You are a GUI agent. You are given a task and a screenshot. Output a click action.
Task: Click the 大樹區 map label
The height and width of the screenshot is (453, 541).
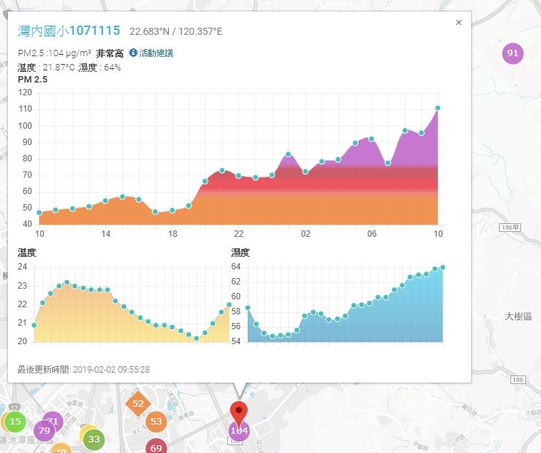pos(518,316)
